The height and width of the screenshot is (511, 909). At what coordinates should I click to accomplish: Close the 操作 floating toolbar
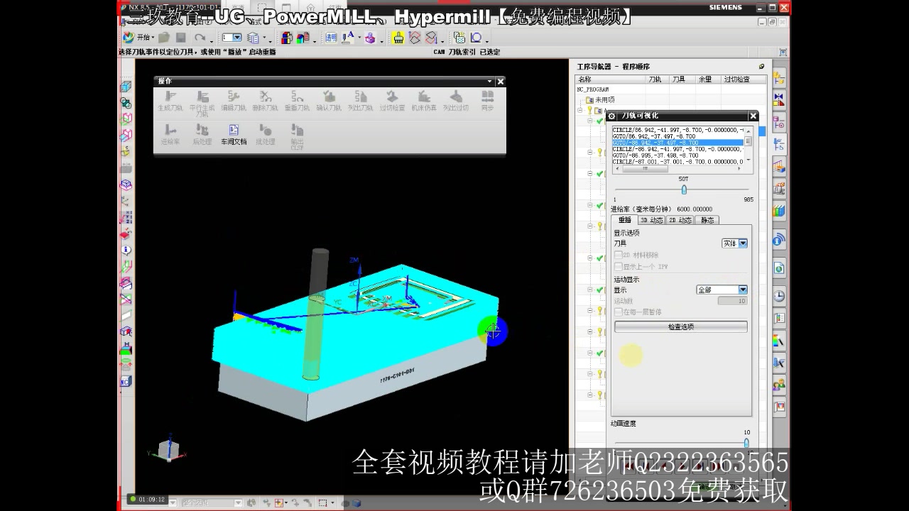click(x=500, y=82)
